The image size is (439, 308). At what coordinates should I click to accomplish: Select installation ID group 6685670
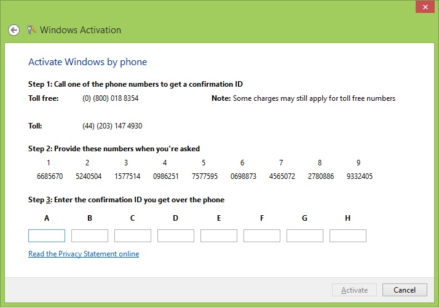50,176
